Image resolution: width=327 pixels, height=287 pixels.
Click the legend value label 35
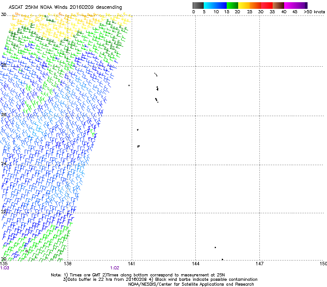pos(272,12)
